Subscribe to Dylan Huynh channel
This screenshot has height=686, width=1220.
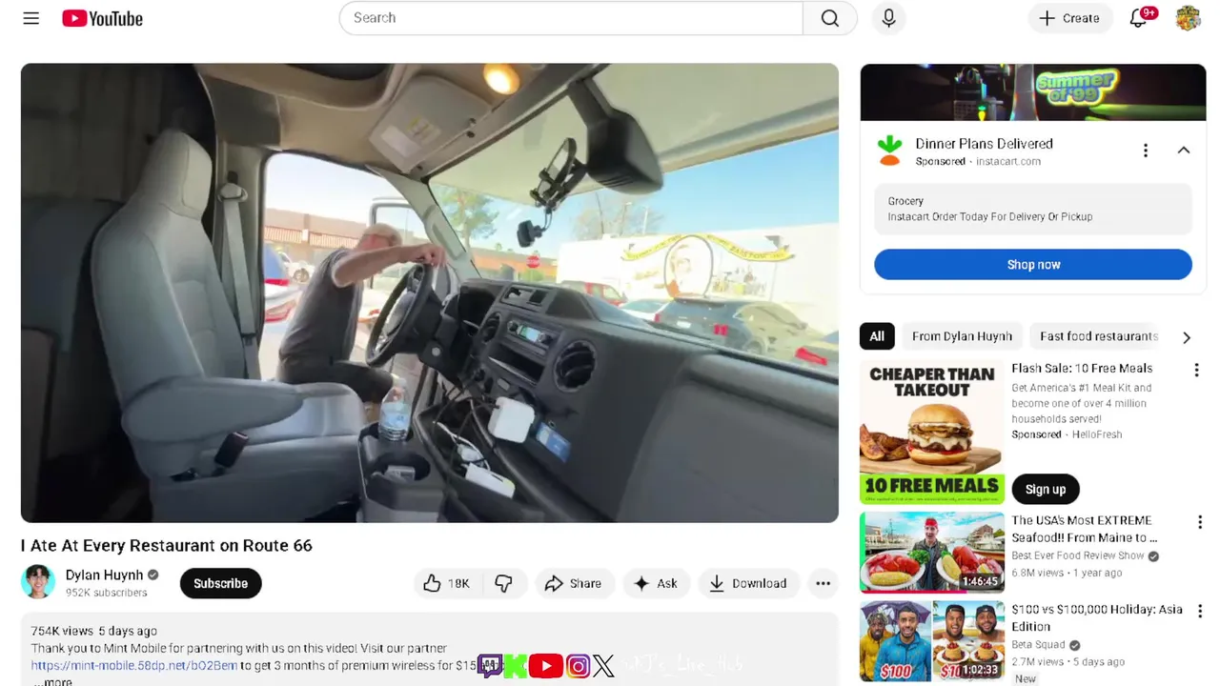pos(220,583)
